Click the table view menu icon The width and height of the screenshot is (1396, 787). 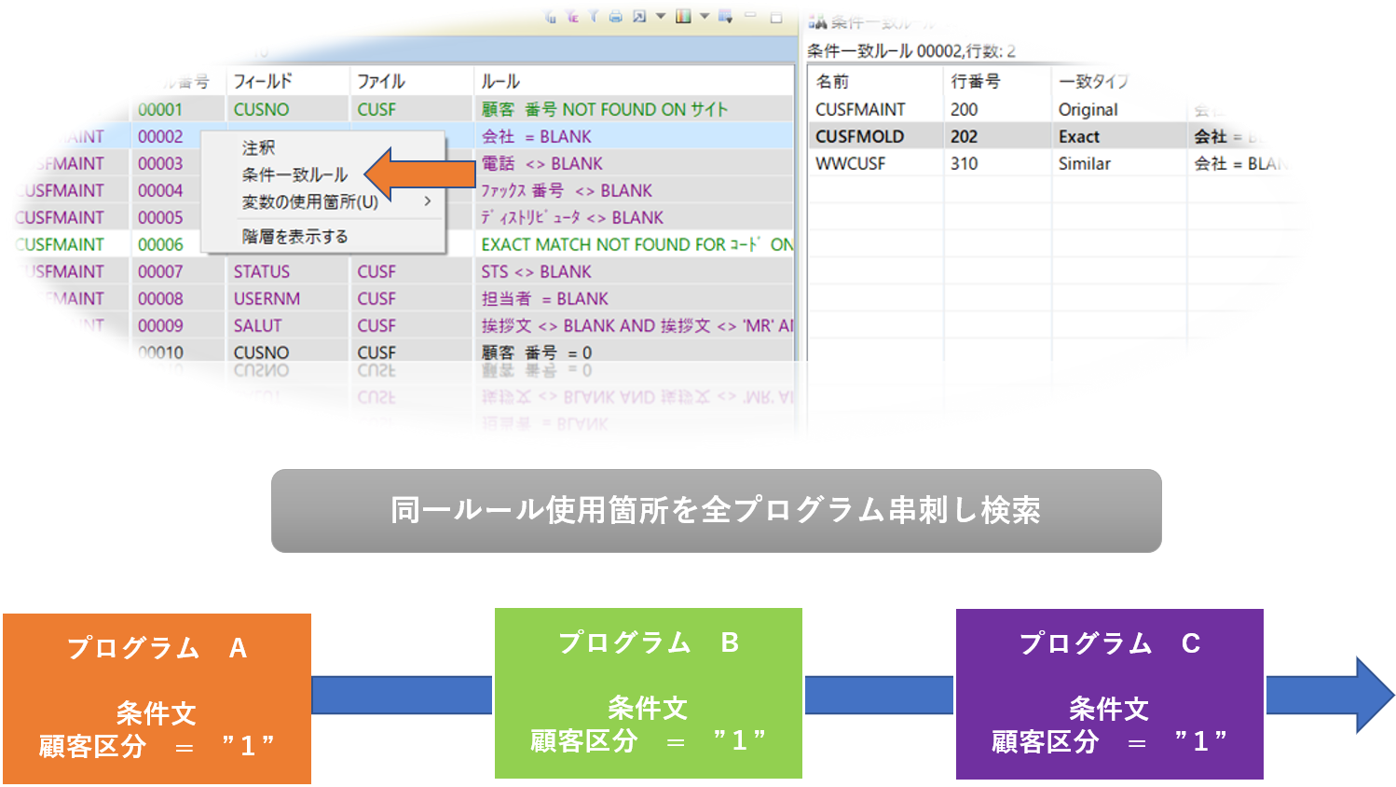(725, 16)
